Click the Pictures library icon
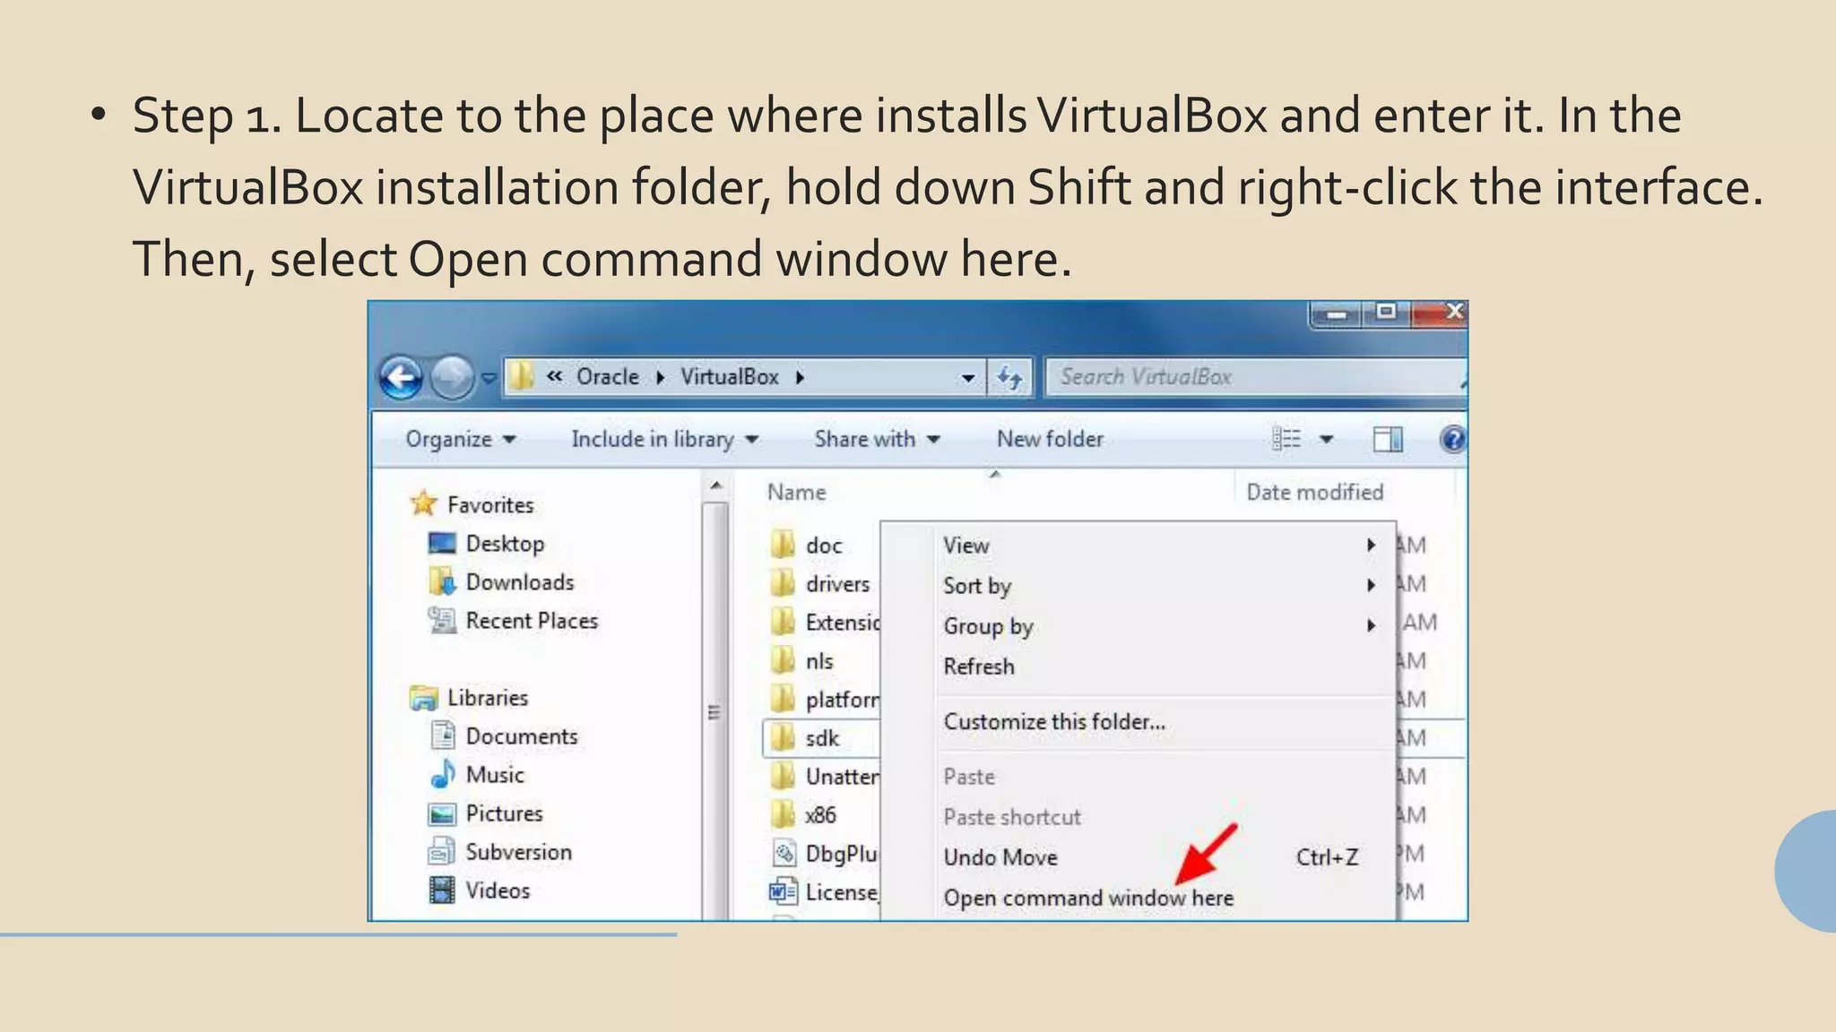The width and height of the screenshot is (1836, 1032). click(x=442, y=814)
